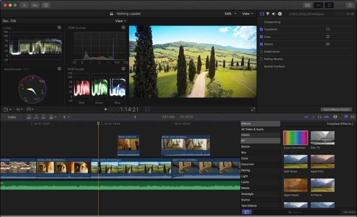Expand viewer to full screen icon
Viewport: 357px width, 217px height.
[253, 110]
